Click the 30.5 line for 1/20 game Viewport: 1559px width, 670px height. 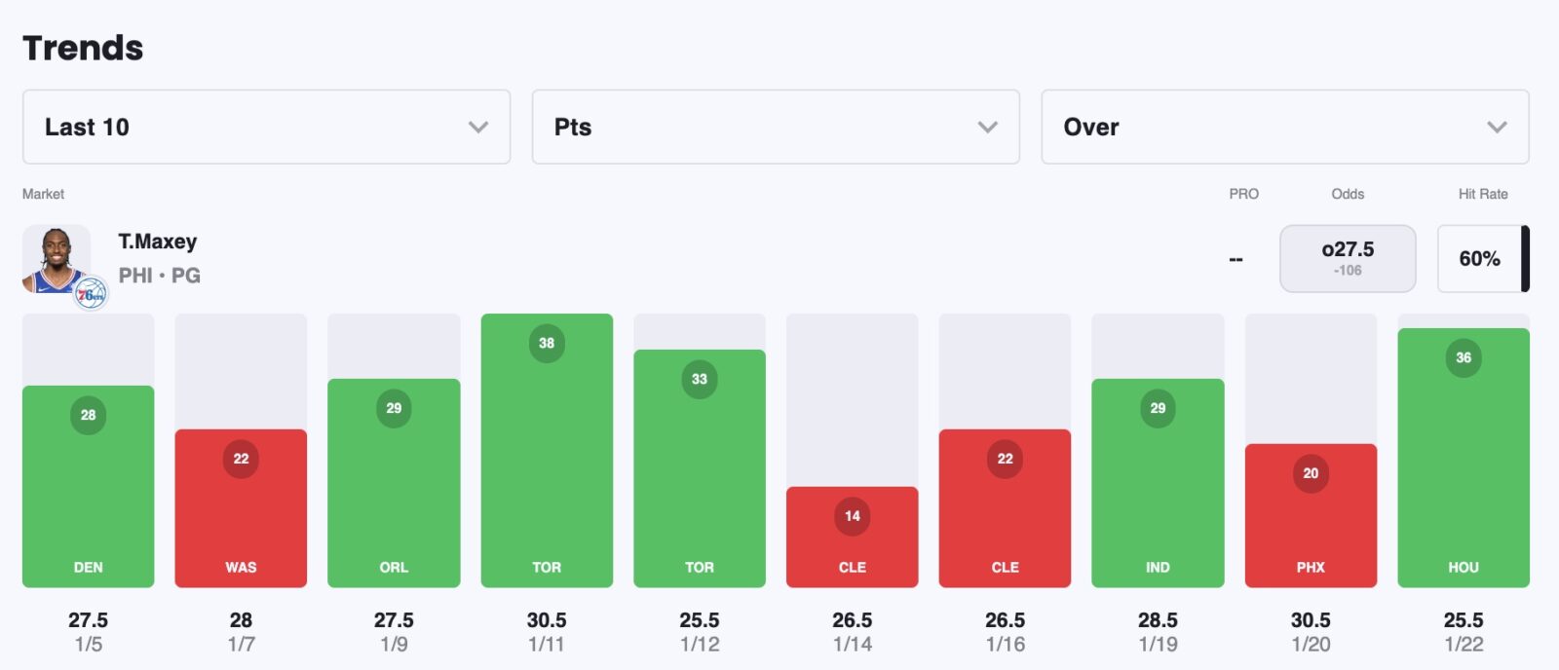pos(1311,620)
